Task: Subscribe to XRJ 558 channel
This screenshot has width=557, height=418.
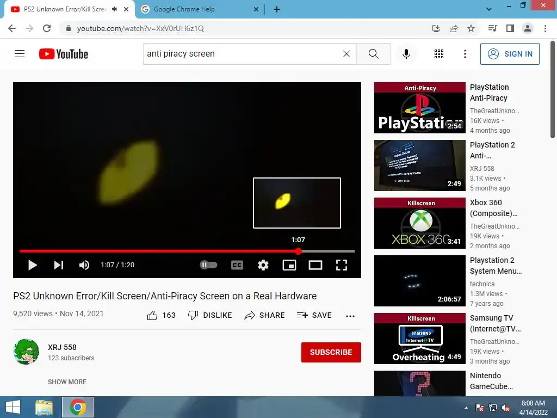Action: (331, 352)
